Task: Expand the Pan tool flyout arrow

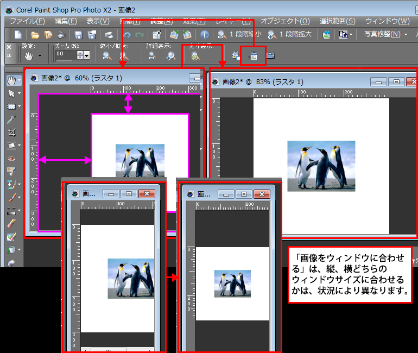Action: point(19,80)
